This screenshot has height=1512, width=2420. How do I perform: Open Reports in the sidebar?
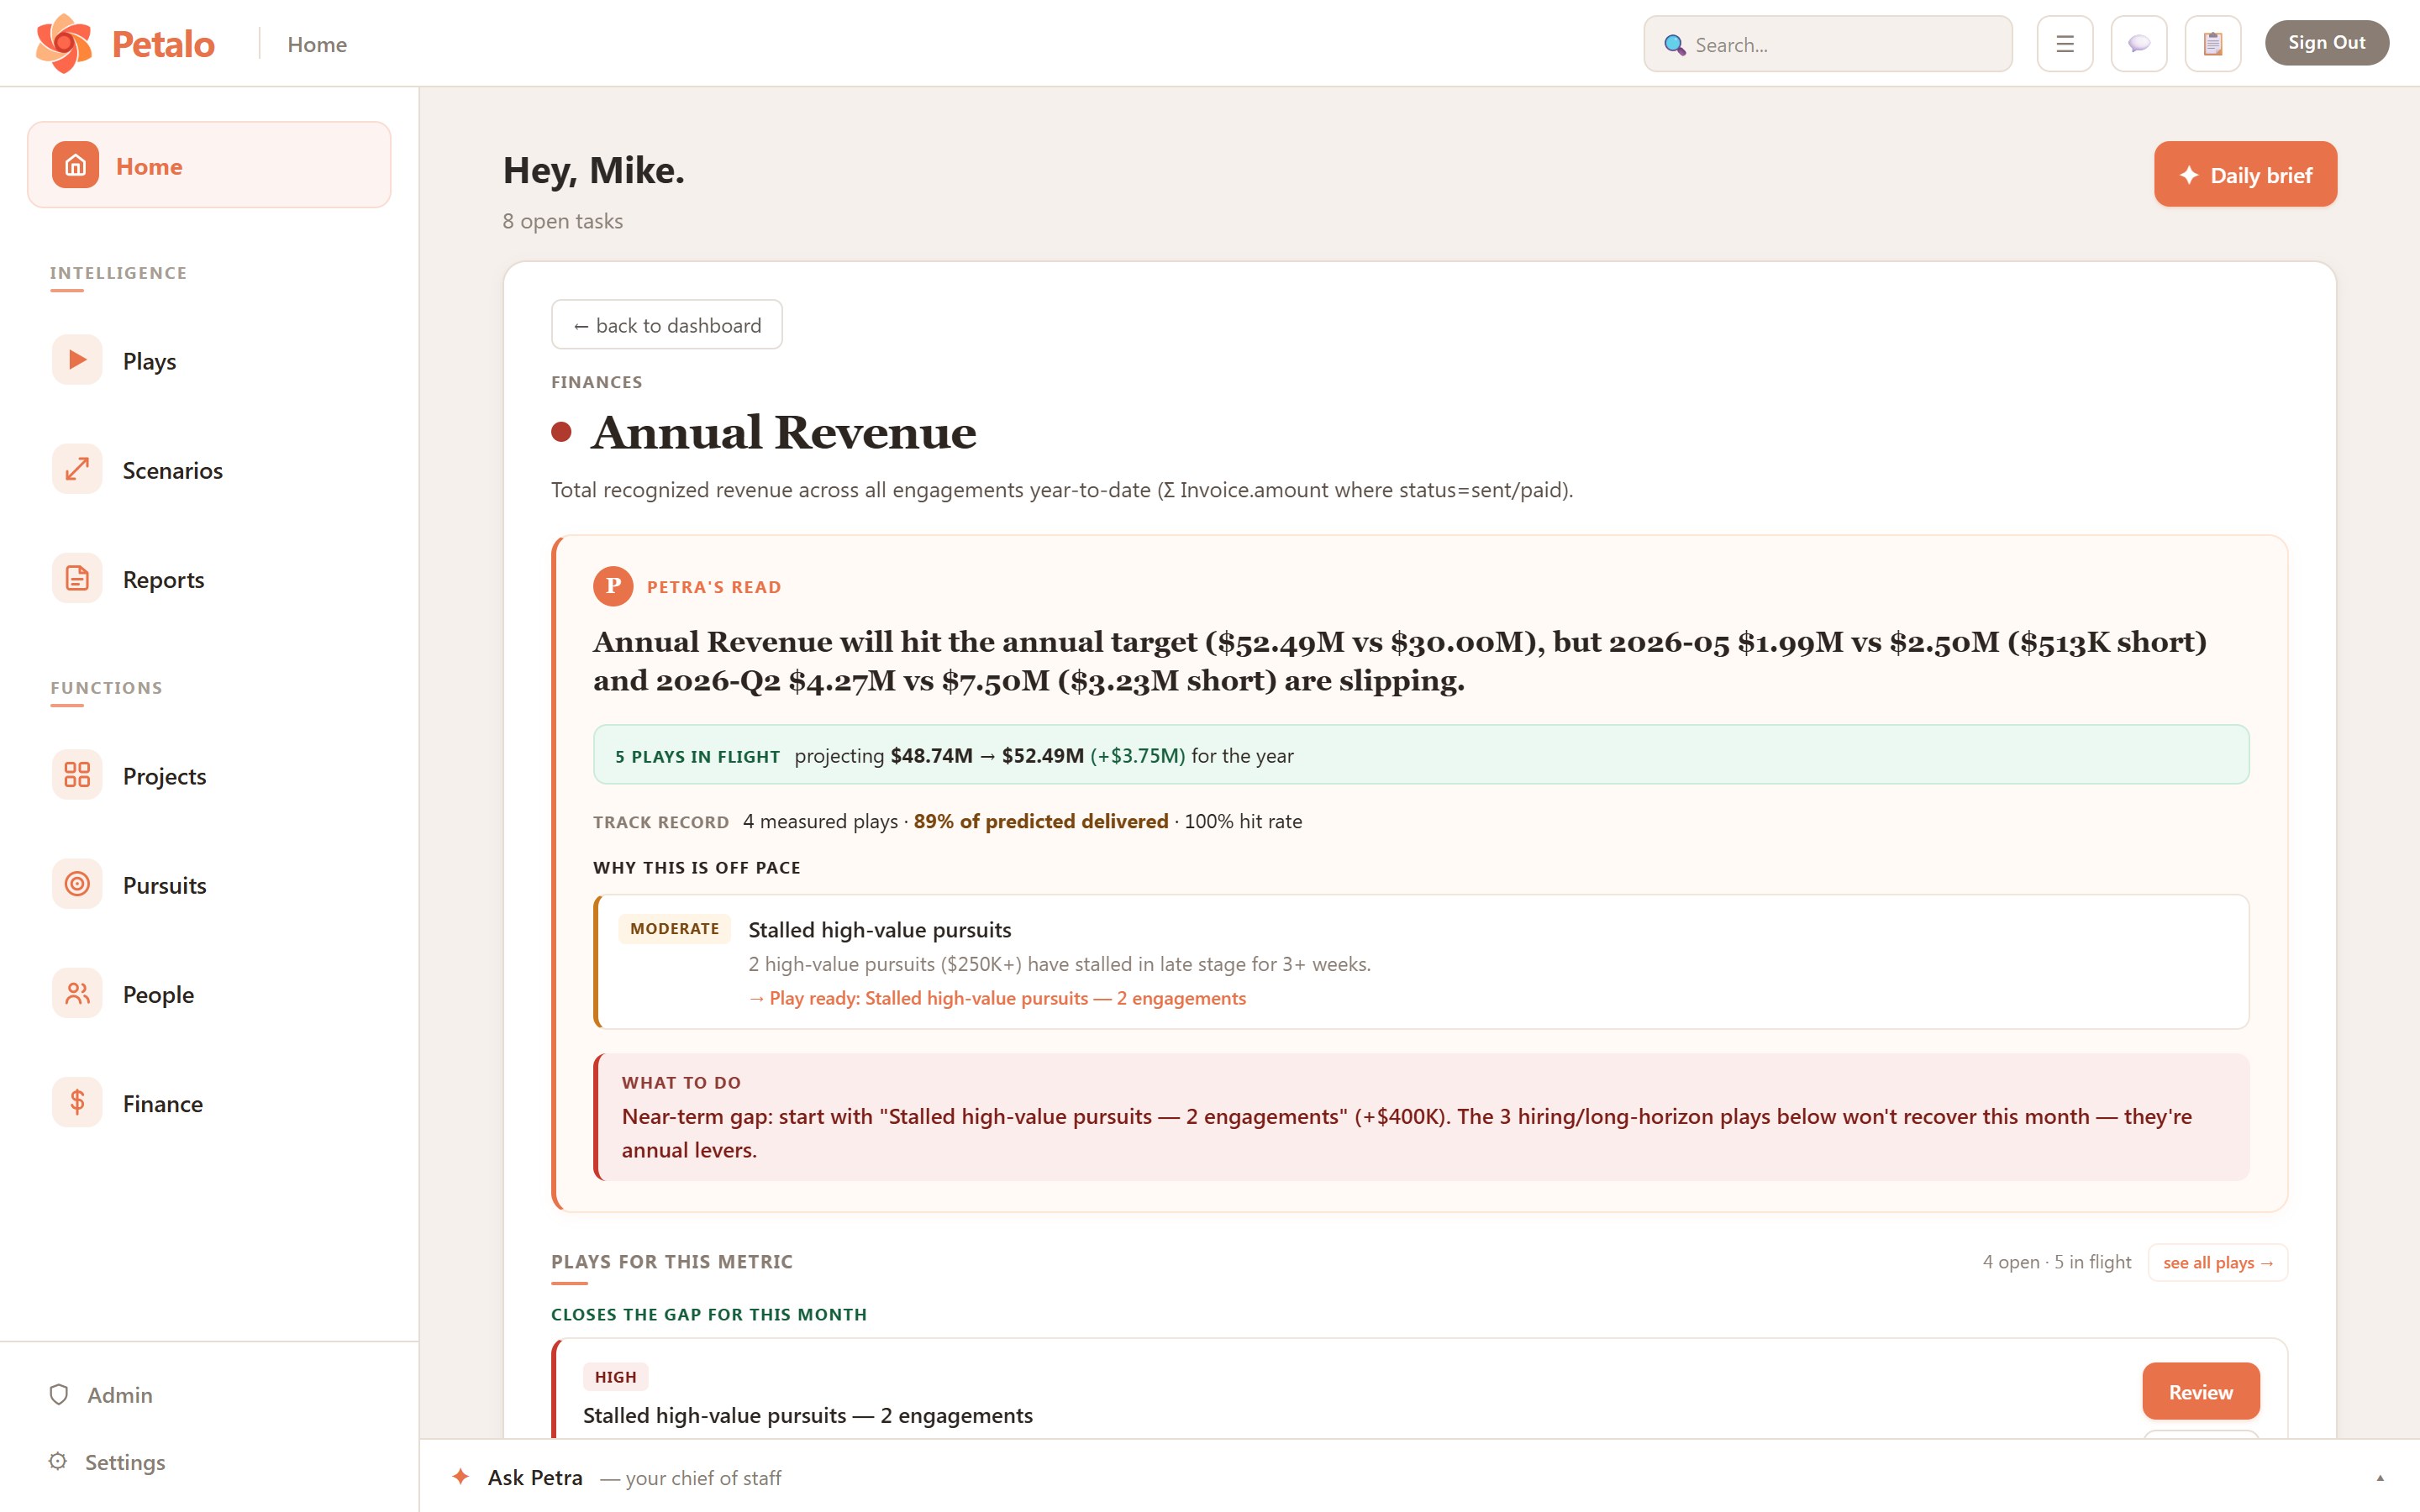(x=209, y=578)
